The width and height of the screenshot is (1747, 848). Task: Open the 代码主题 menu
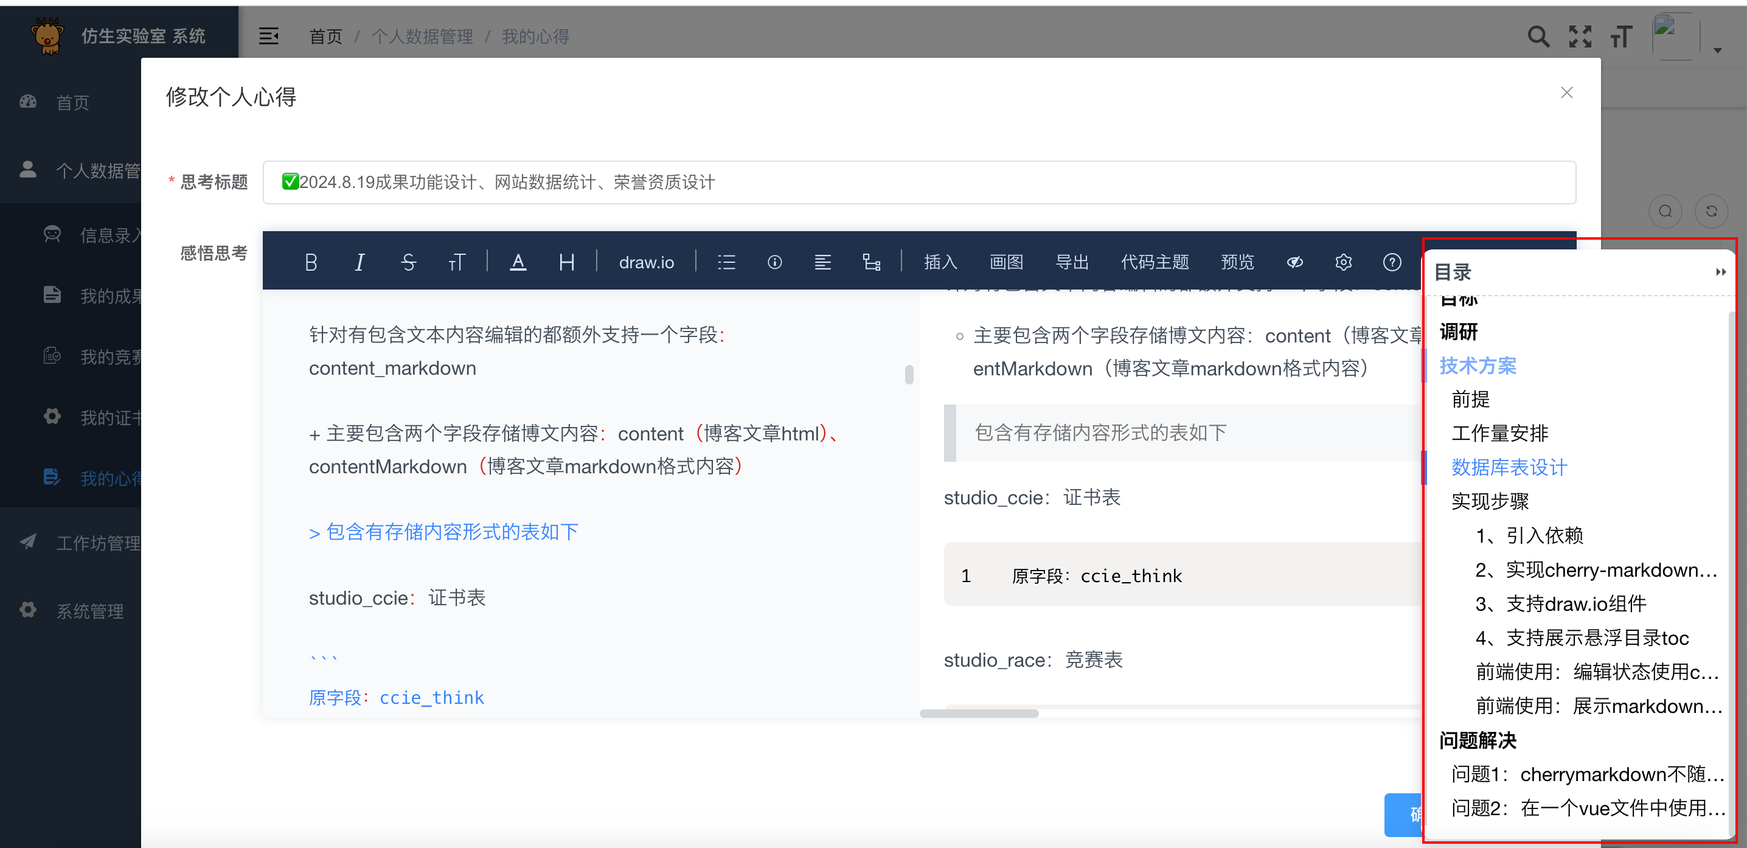[1155, 263]
